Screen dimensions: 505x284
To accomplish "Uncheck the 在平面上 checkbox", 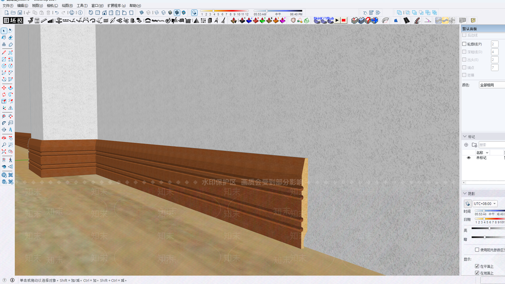I will [x=477, y=266].
